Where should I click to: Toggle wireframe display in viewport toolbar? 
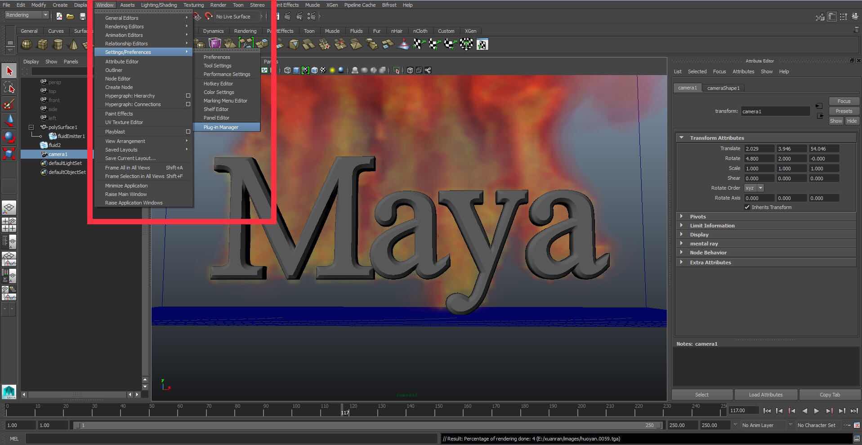(x=287, y=70)
